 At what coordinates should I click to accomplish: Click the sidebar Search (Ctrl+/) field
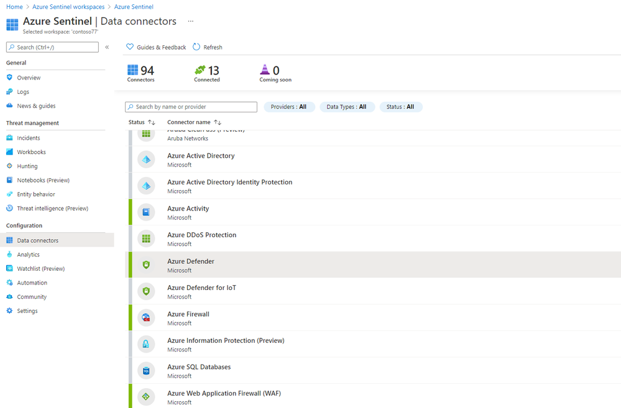(x=52, y=47)
